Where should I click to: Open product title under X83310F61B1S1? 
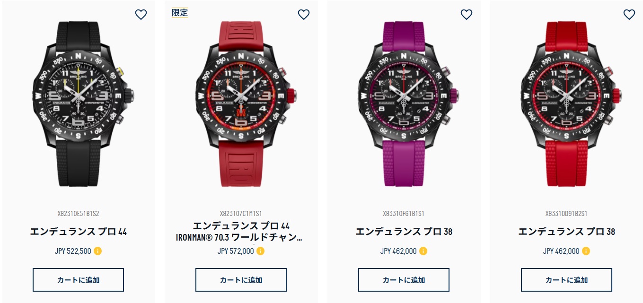tap(404, 232)
